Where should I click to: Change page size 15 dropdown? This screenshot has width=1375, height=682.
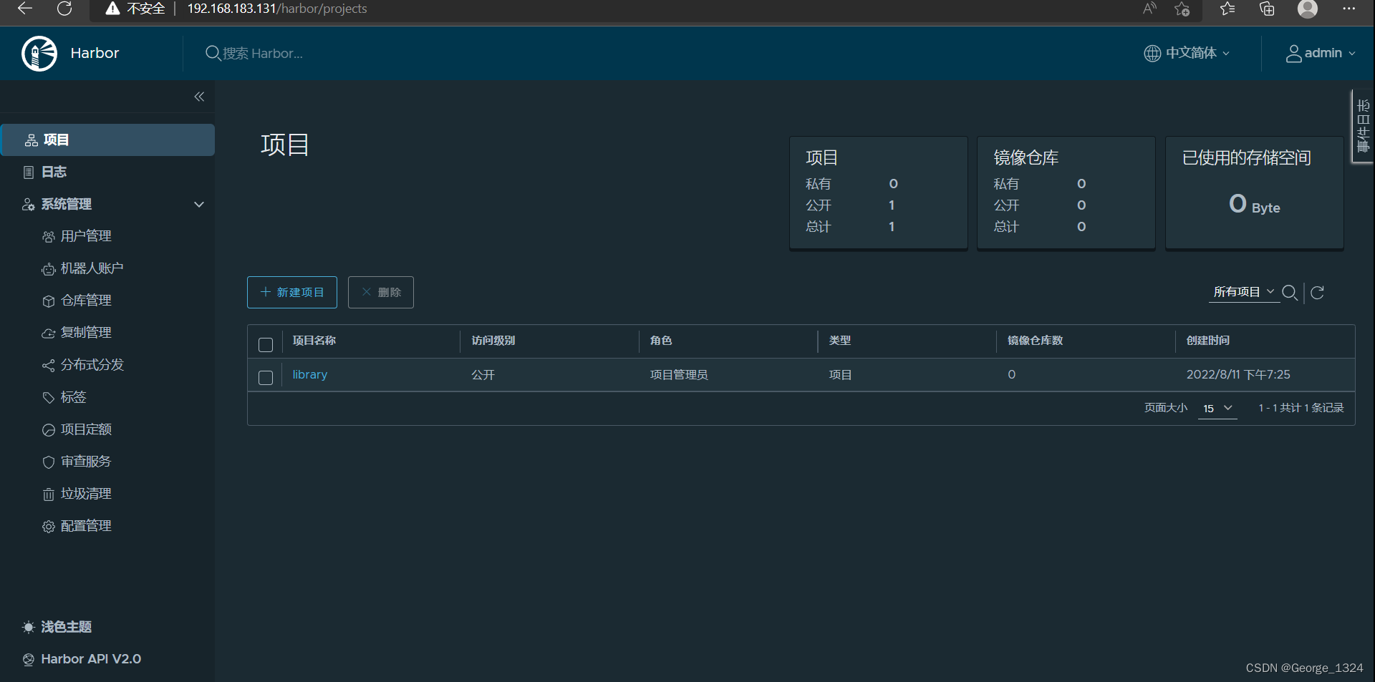point(1217,408)
